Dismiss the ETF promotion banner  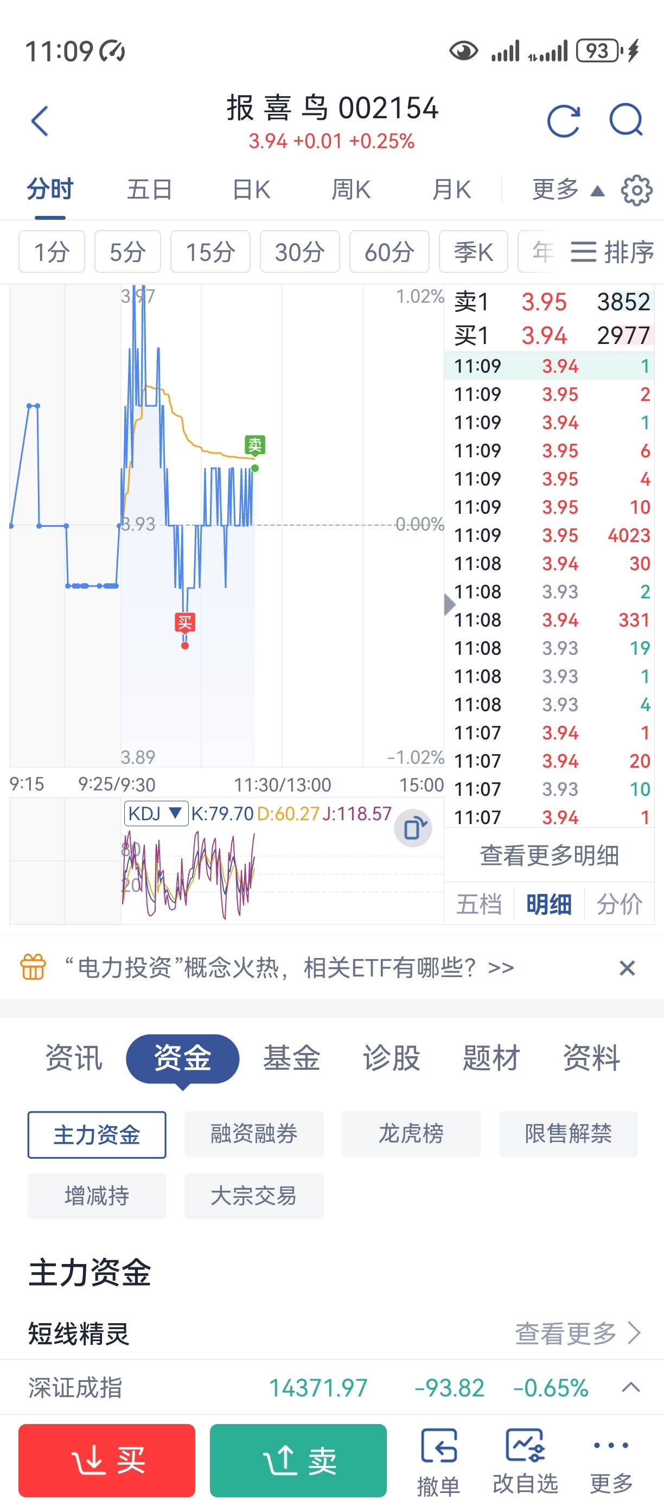[x=627, y=967]
